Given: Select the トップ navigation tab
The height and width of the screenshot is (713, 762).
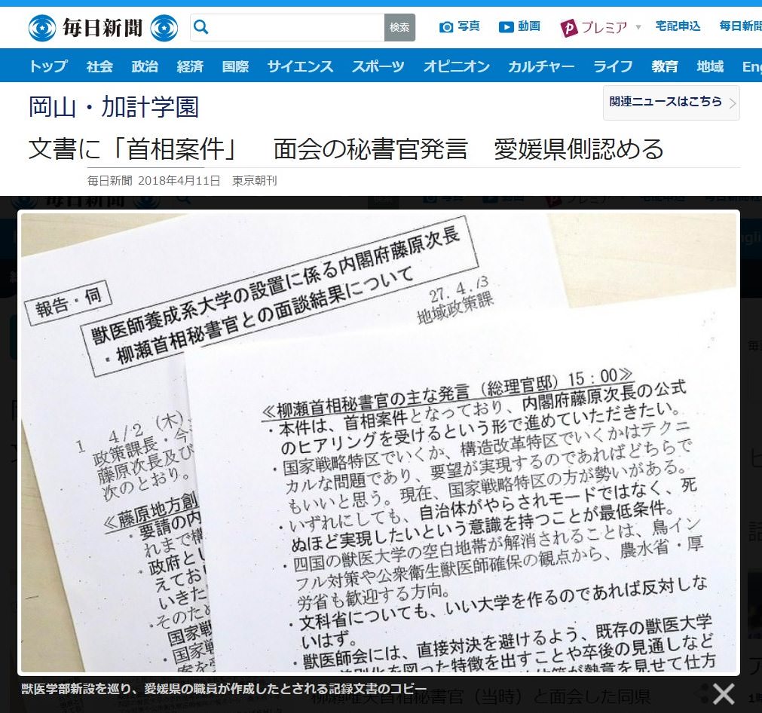Looking at the screenshot, I should tap(48, 66).
